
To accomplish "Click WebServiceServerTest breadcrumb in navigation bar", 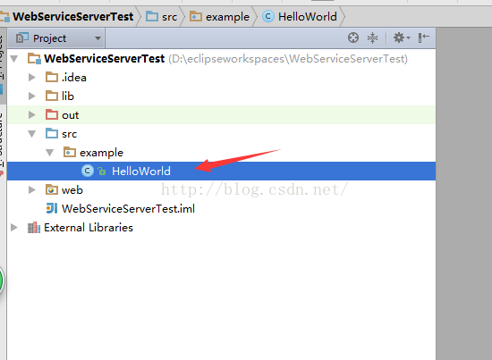I will (73, 17).
